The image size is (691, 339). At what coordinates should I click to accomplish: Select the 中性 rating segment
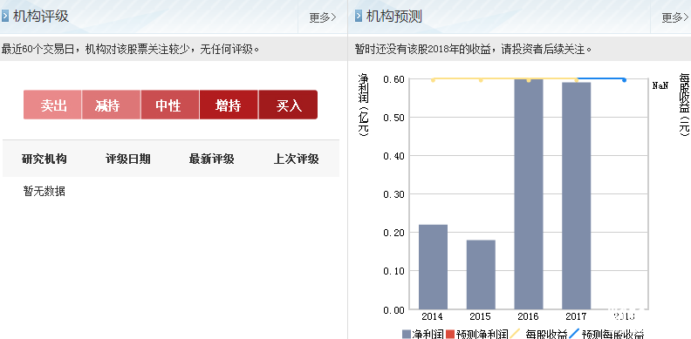click(x=170, y=105)
